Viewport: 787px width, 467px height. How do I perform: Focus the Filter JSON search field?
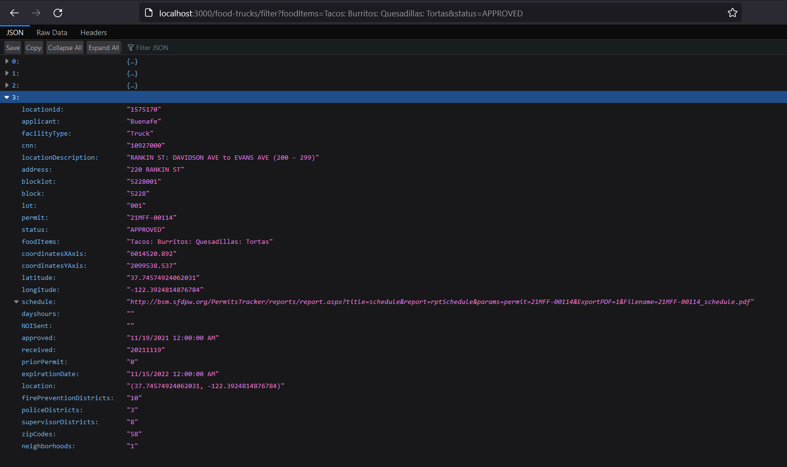152,48
